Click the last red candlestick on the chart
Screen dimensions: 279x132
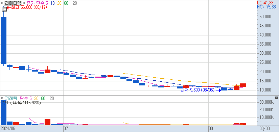[243, 85]
